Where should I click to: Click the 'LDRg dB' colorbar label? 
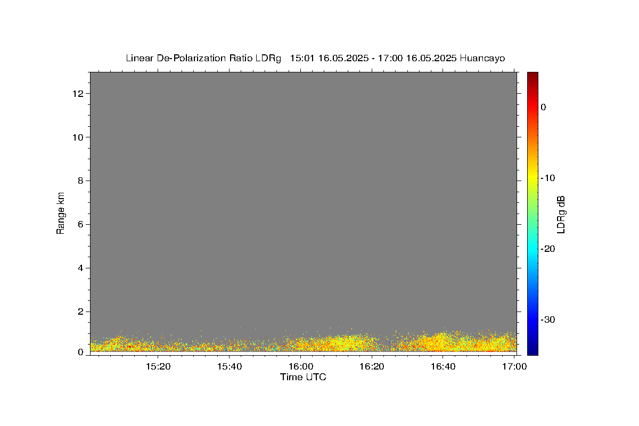click(560, 215)
